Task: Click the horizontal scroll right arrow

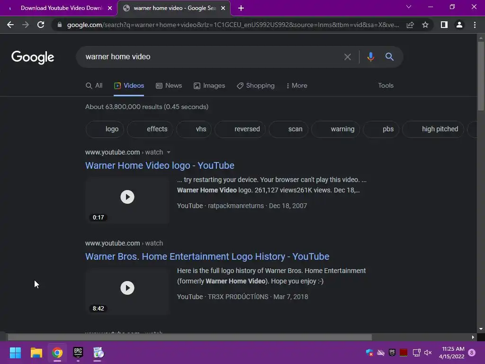Action: (473, 337)
